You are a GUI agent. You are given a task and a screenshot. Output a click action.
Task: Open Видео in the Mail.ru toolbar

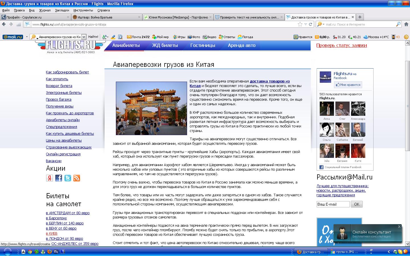[x=209, y=37]
